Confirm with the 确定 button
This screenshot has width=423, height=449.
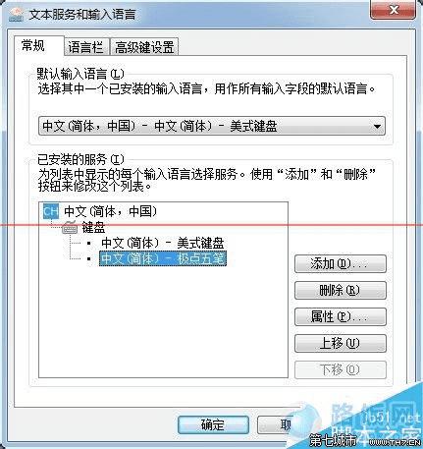coord(213,425)
